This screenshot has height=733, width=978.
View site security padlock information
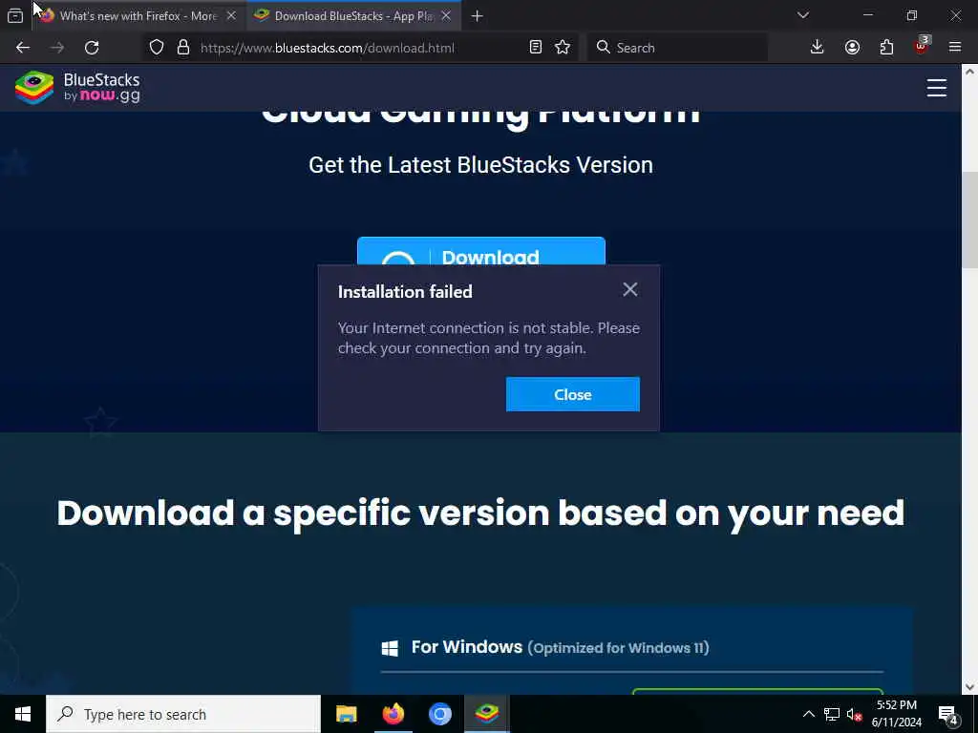[183, 48]
